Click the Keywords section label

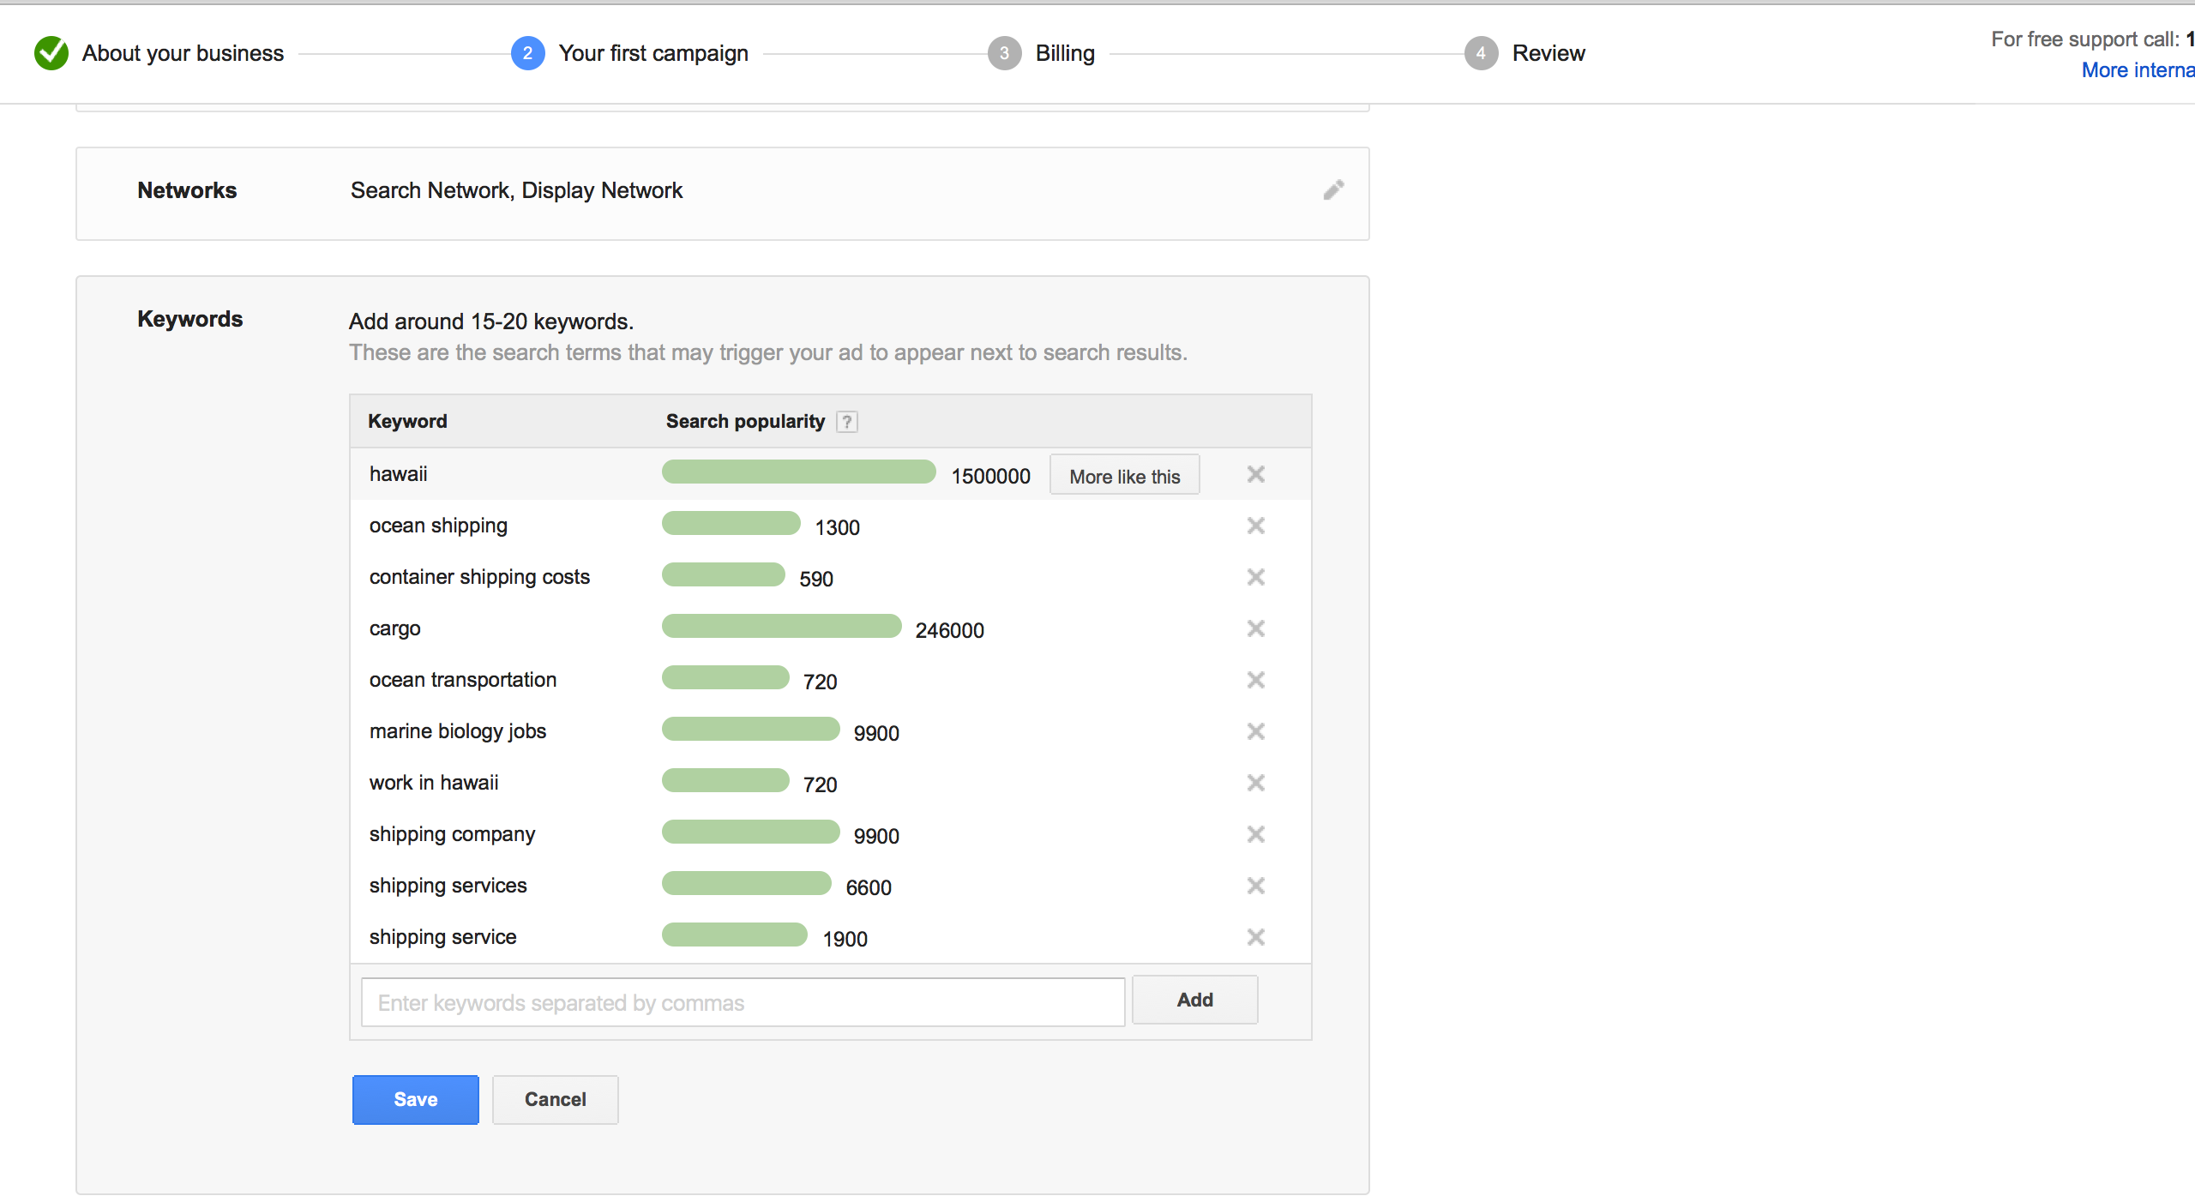pos(190,319)
